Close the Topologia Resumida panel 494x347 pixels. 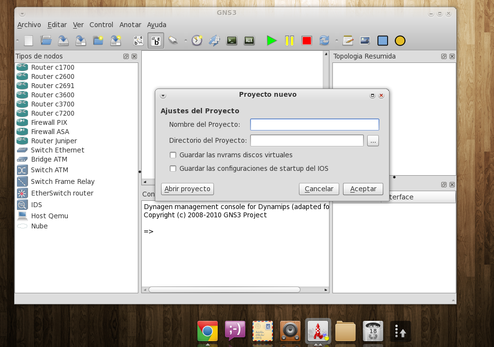click(x=452, y=57)
